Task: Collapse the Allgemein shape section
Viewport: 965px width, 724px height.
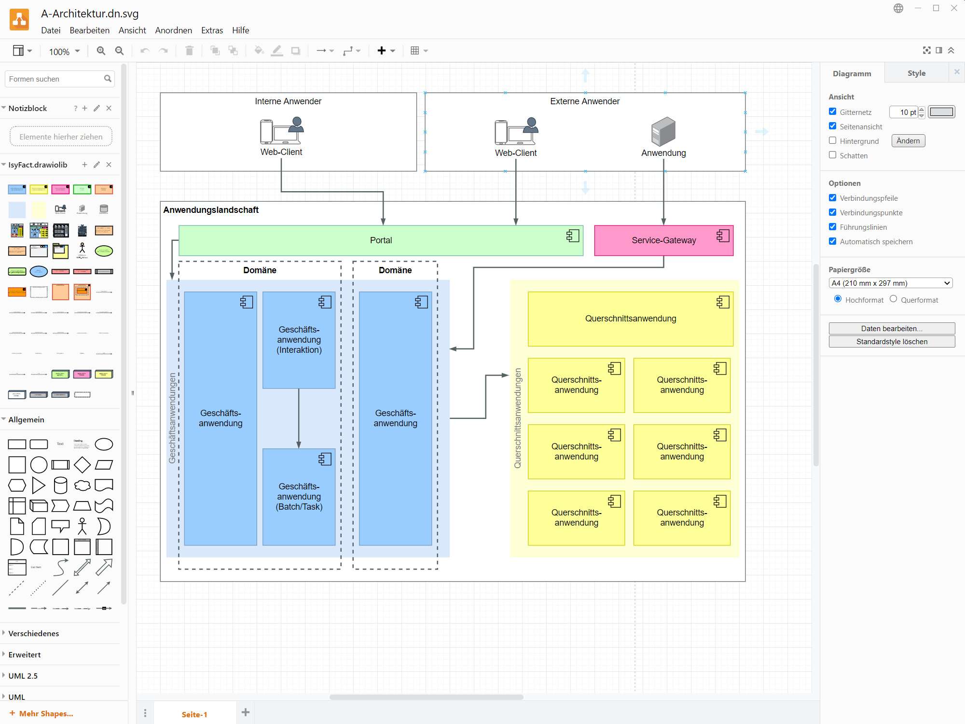Action: coord(26,419)
